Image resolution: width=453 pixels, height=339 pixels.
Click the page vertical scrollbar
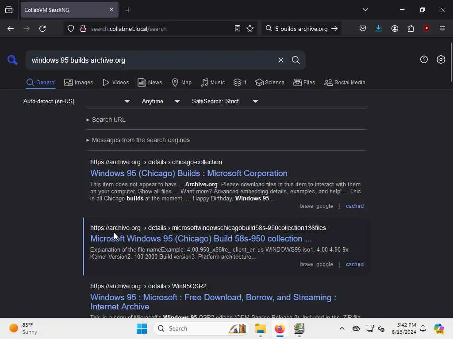coord(451,62)
